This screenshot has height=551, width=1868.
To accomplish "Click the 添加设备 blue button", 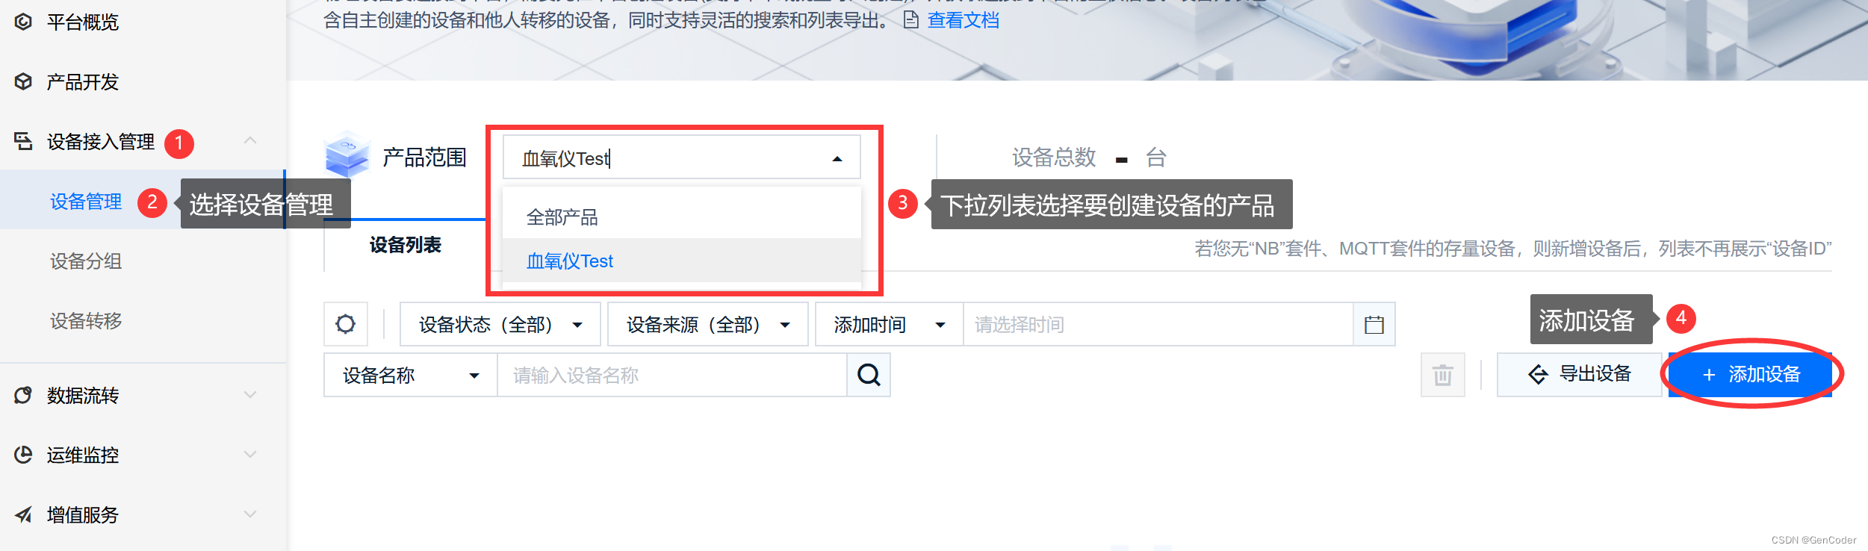I will click(1750, 374).
